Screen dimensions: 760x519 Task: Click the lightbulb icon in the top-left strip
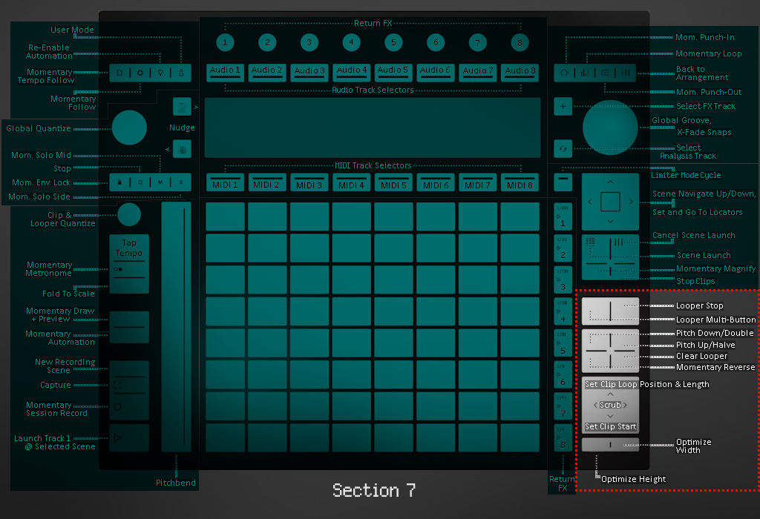click(x=160, y=73)
